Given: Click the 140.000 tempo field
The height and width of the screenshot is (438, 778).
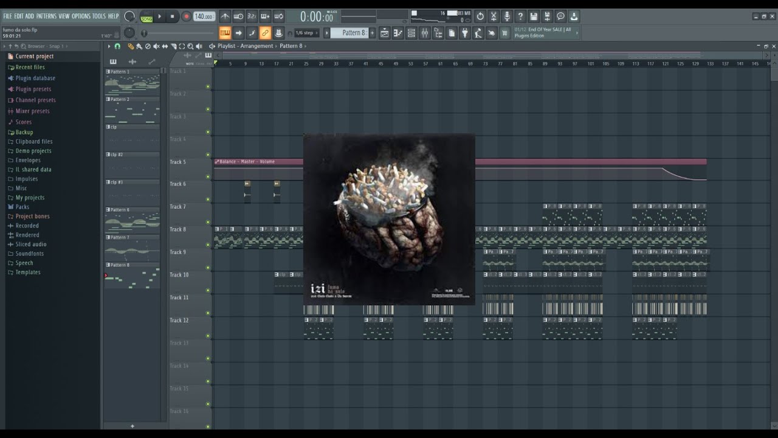Looking at the screenshot, I should pos(204,16).
